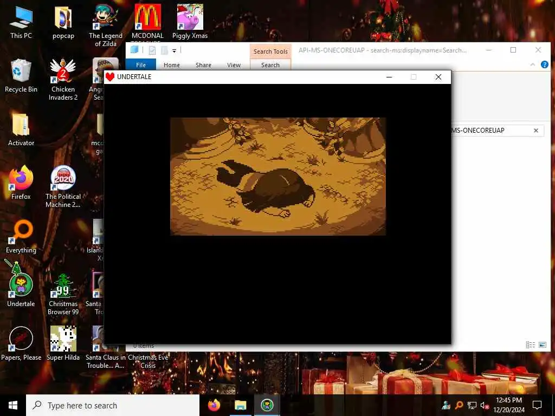
Task: Select the Search tab under Search Tools
Action: tap(270, 65)
